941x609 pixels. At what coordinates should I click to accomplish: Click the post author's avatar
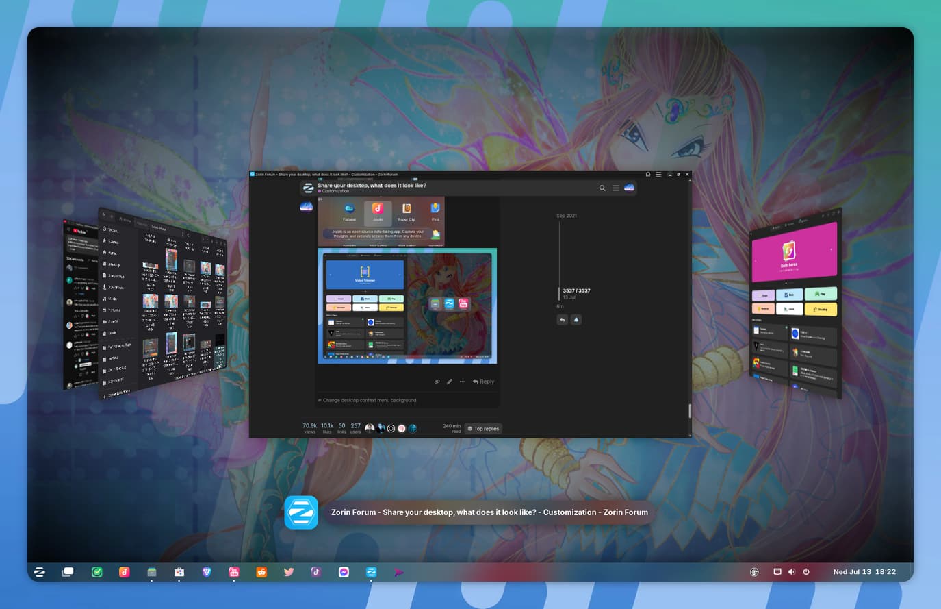(x=307, y=206)
